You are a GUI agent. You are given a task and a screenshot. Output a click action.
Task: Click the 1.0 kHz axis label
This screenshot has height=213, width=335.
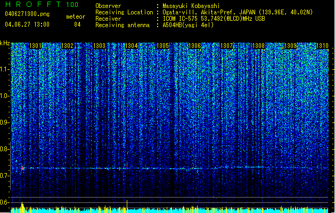5,96
